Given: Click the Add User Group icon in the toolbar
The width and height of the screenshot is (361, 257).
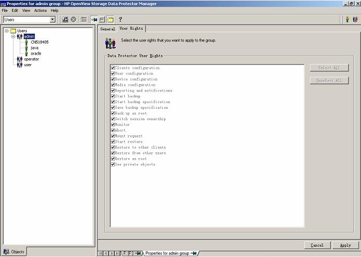Looking at the screenshot, I should click(x=355, y=19).
